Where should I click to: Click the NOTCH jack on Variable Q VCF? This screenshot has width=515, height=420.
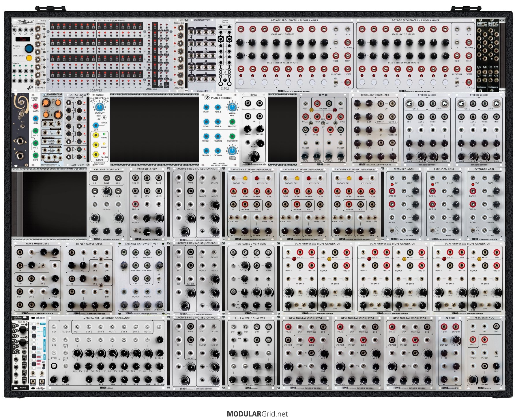159,191
